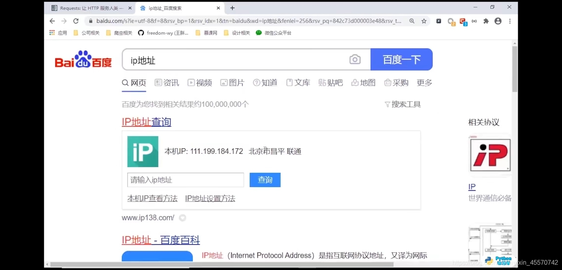The height and width of the screenshot is (270, 562).
Task: Click the camera image-search icon
Action: click(x=355, y=59)
